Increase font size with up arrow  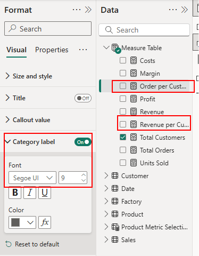tap(84, 175)
